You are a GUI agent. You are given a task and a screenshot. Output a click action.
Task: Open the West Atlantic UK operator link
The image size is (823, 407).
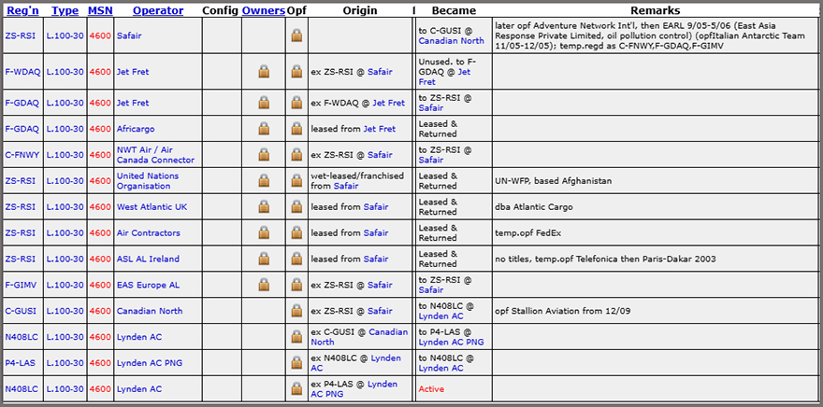point(152,207)
